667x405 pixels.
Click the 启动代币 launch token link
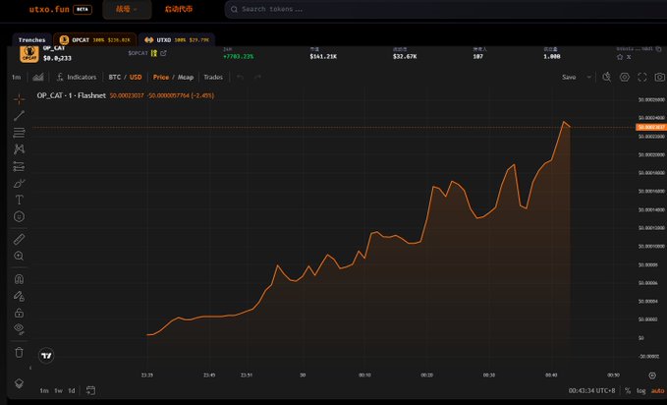[x=178, y=9]
